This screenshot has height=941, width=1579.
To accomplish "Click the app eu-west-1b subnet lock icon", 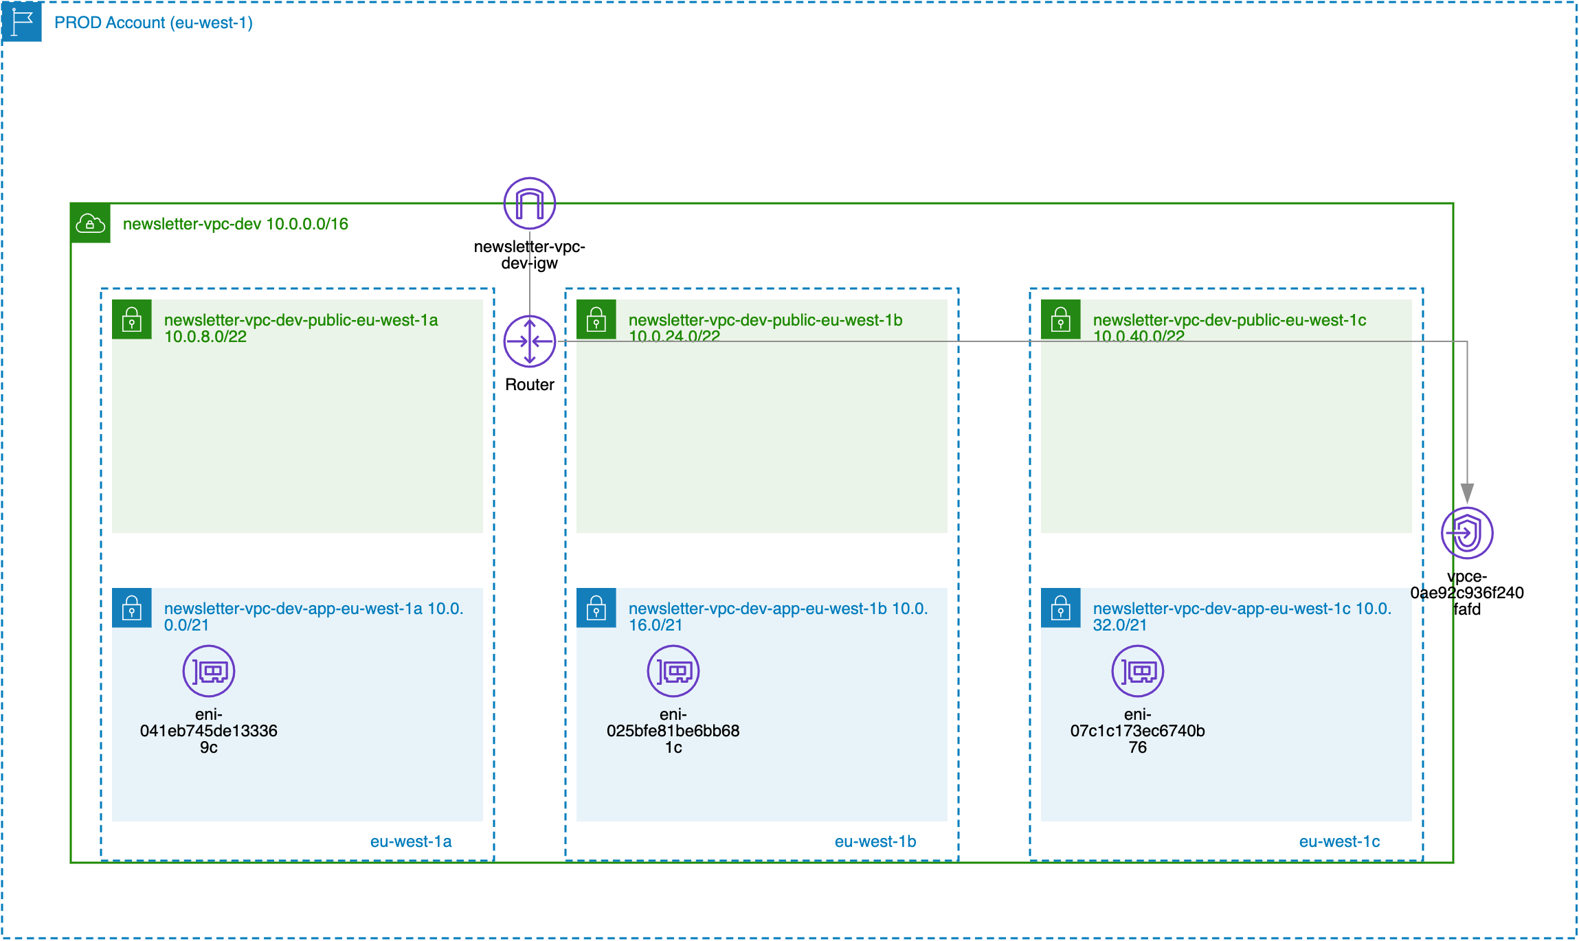I will pyautogui.click(x=596, y=608).
